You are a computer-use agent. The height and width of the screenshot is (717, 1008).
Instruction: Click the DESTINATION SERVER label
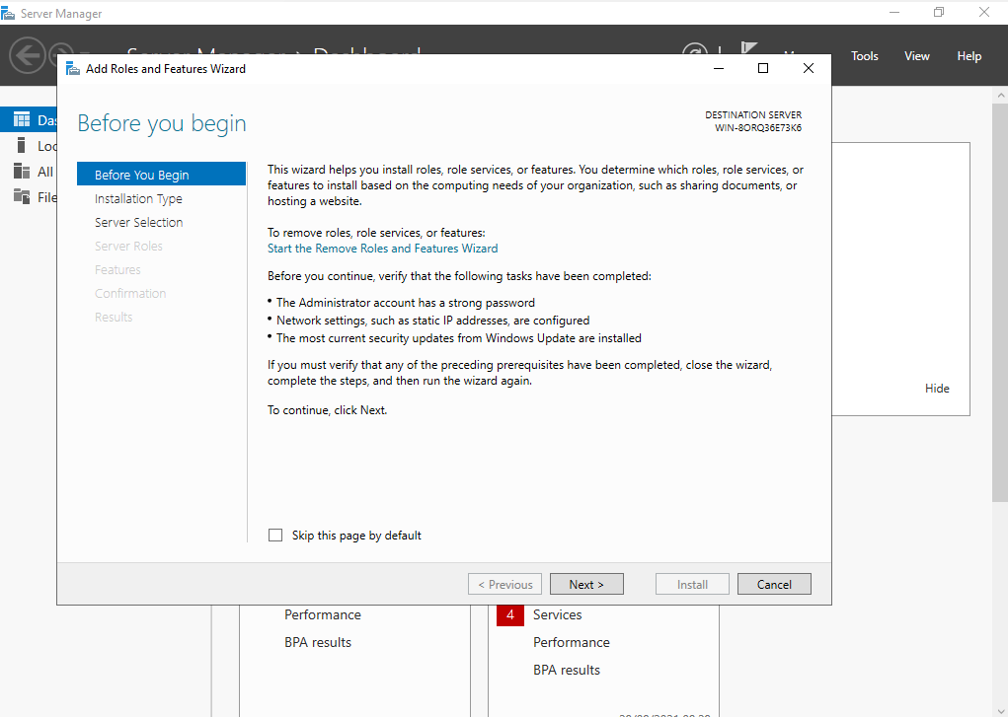[x=753, y=115]
